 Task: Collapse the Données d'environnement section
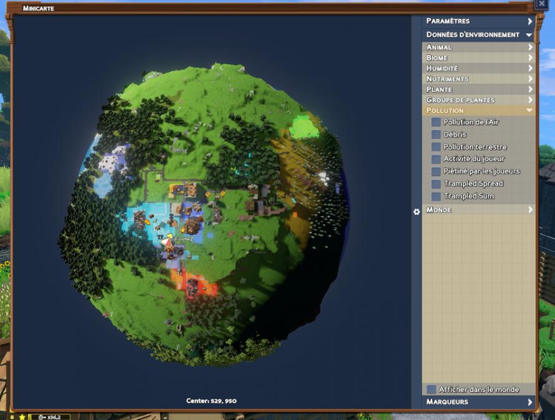click(x=478, y=35)
